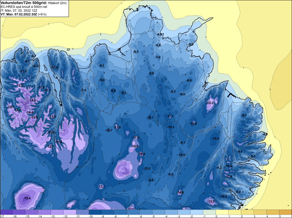Click the -13.7 temperature label
Image resolution: width=292 pixels, height=218 pixels.
pyautogui.click(x=17, y=110)
